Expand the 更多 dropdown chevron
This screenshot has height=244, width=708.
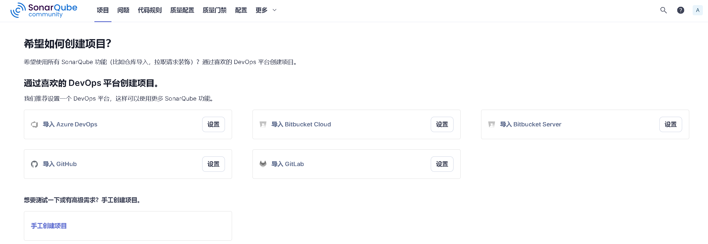coord(274,10)
